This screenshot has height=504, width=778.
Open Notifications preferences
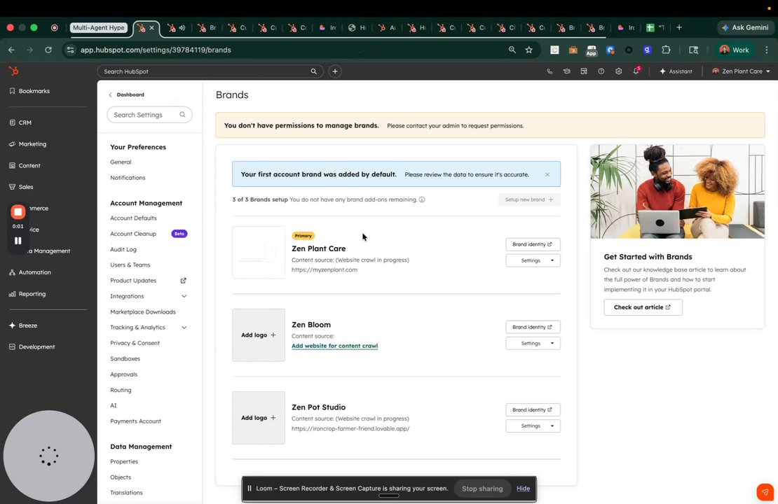pyautogui.click(x=128, y=177)
